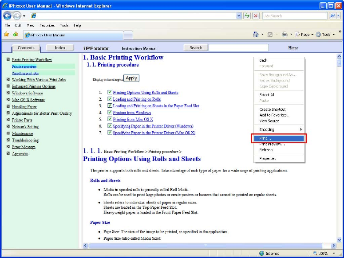This screenshot has width=344, height=258.
Task: Click the printer icon in command bar
Action: [x=285, y=35]
